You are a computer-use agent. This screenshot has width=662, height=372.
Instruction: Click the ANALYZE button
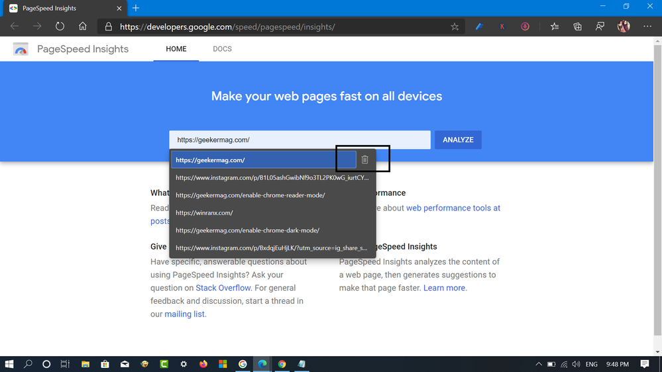click(458, 140)
